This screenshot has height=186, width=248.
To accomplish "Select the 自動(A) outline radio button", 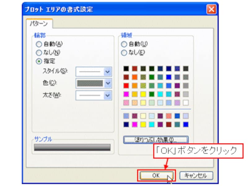I will [39, 44].
